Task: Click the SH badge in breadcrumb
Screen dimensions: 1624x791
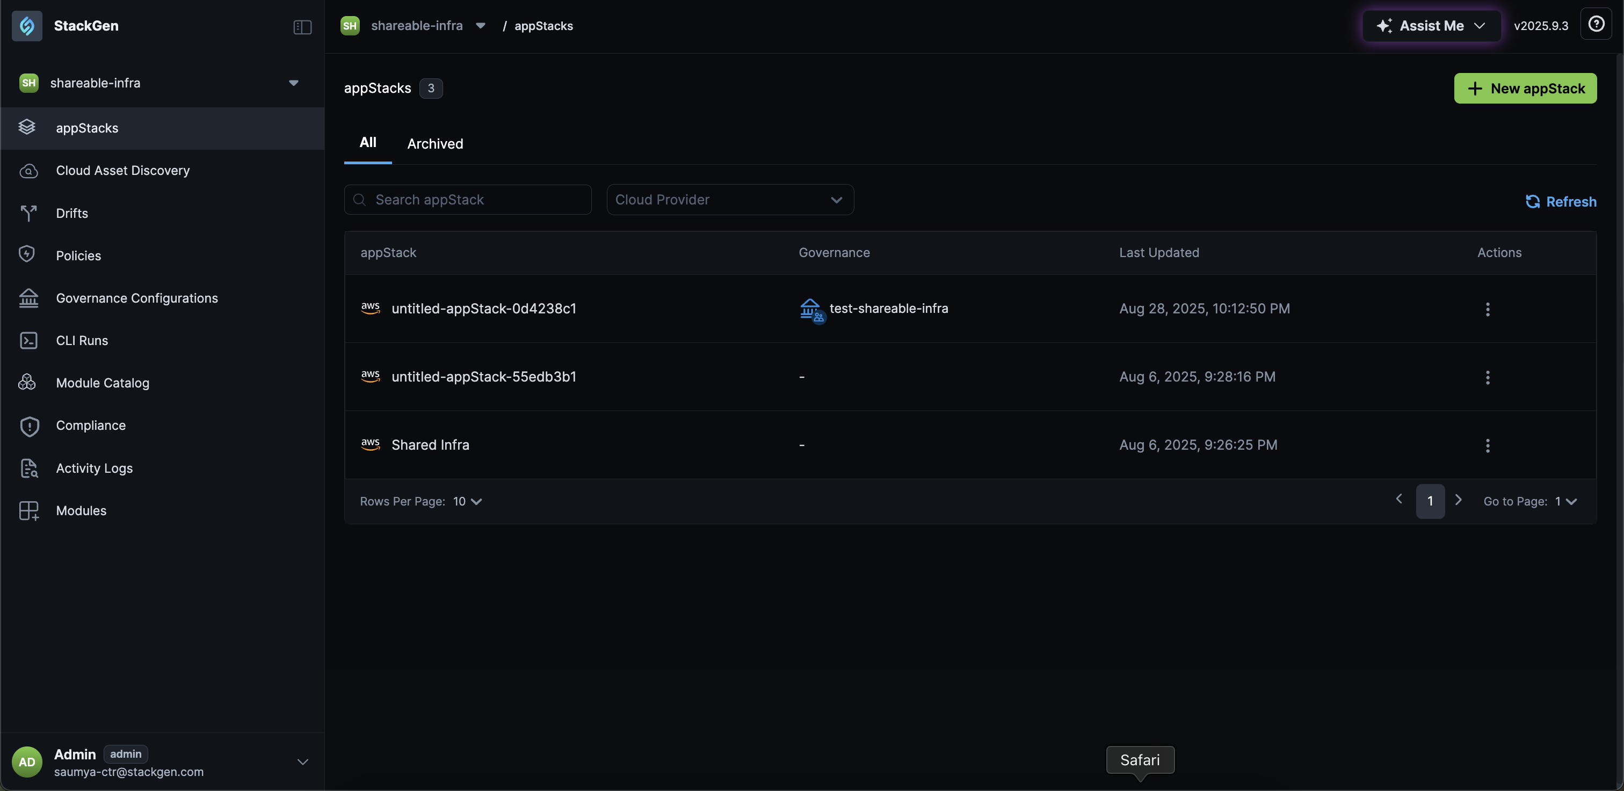Action: pyautogui.click(x=350, y=26)
